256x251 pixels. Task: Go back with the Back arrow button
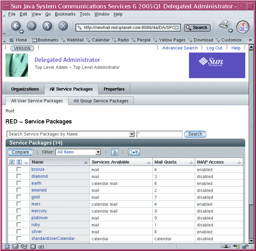click(16, 26)
